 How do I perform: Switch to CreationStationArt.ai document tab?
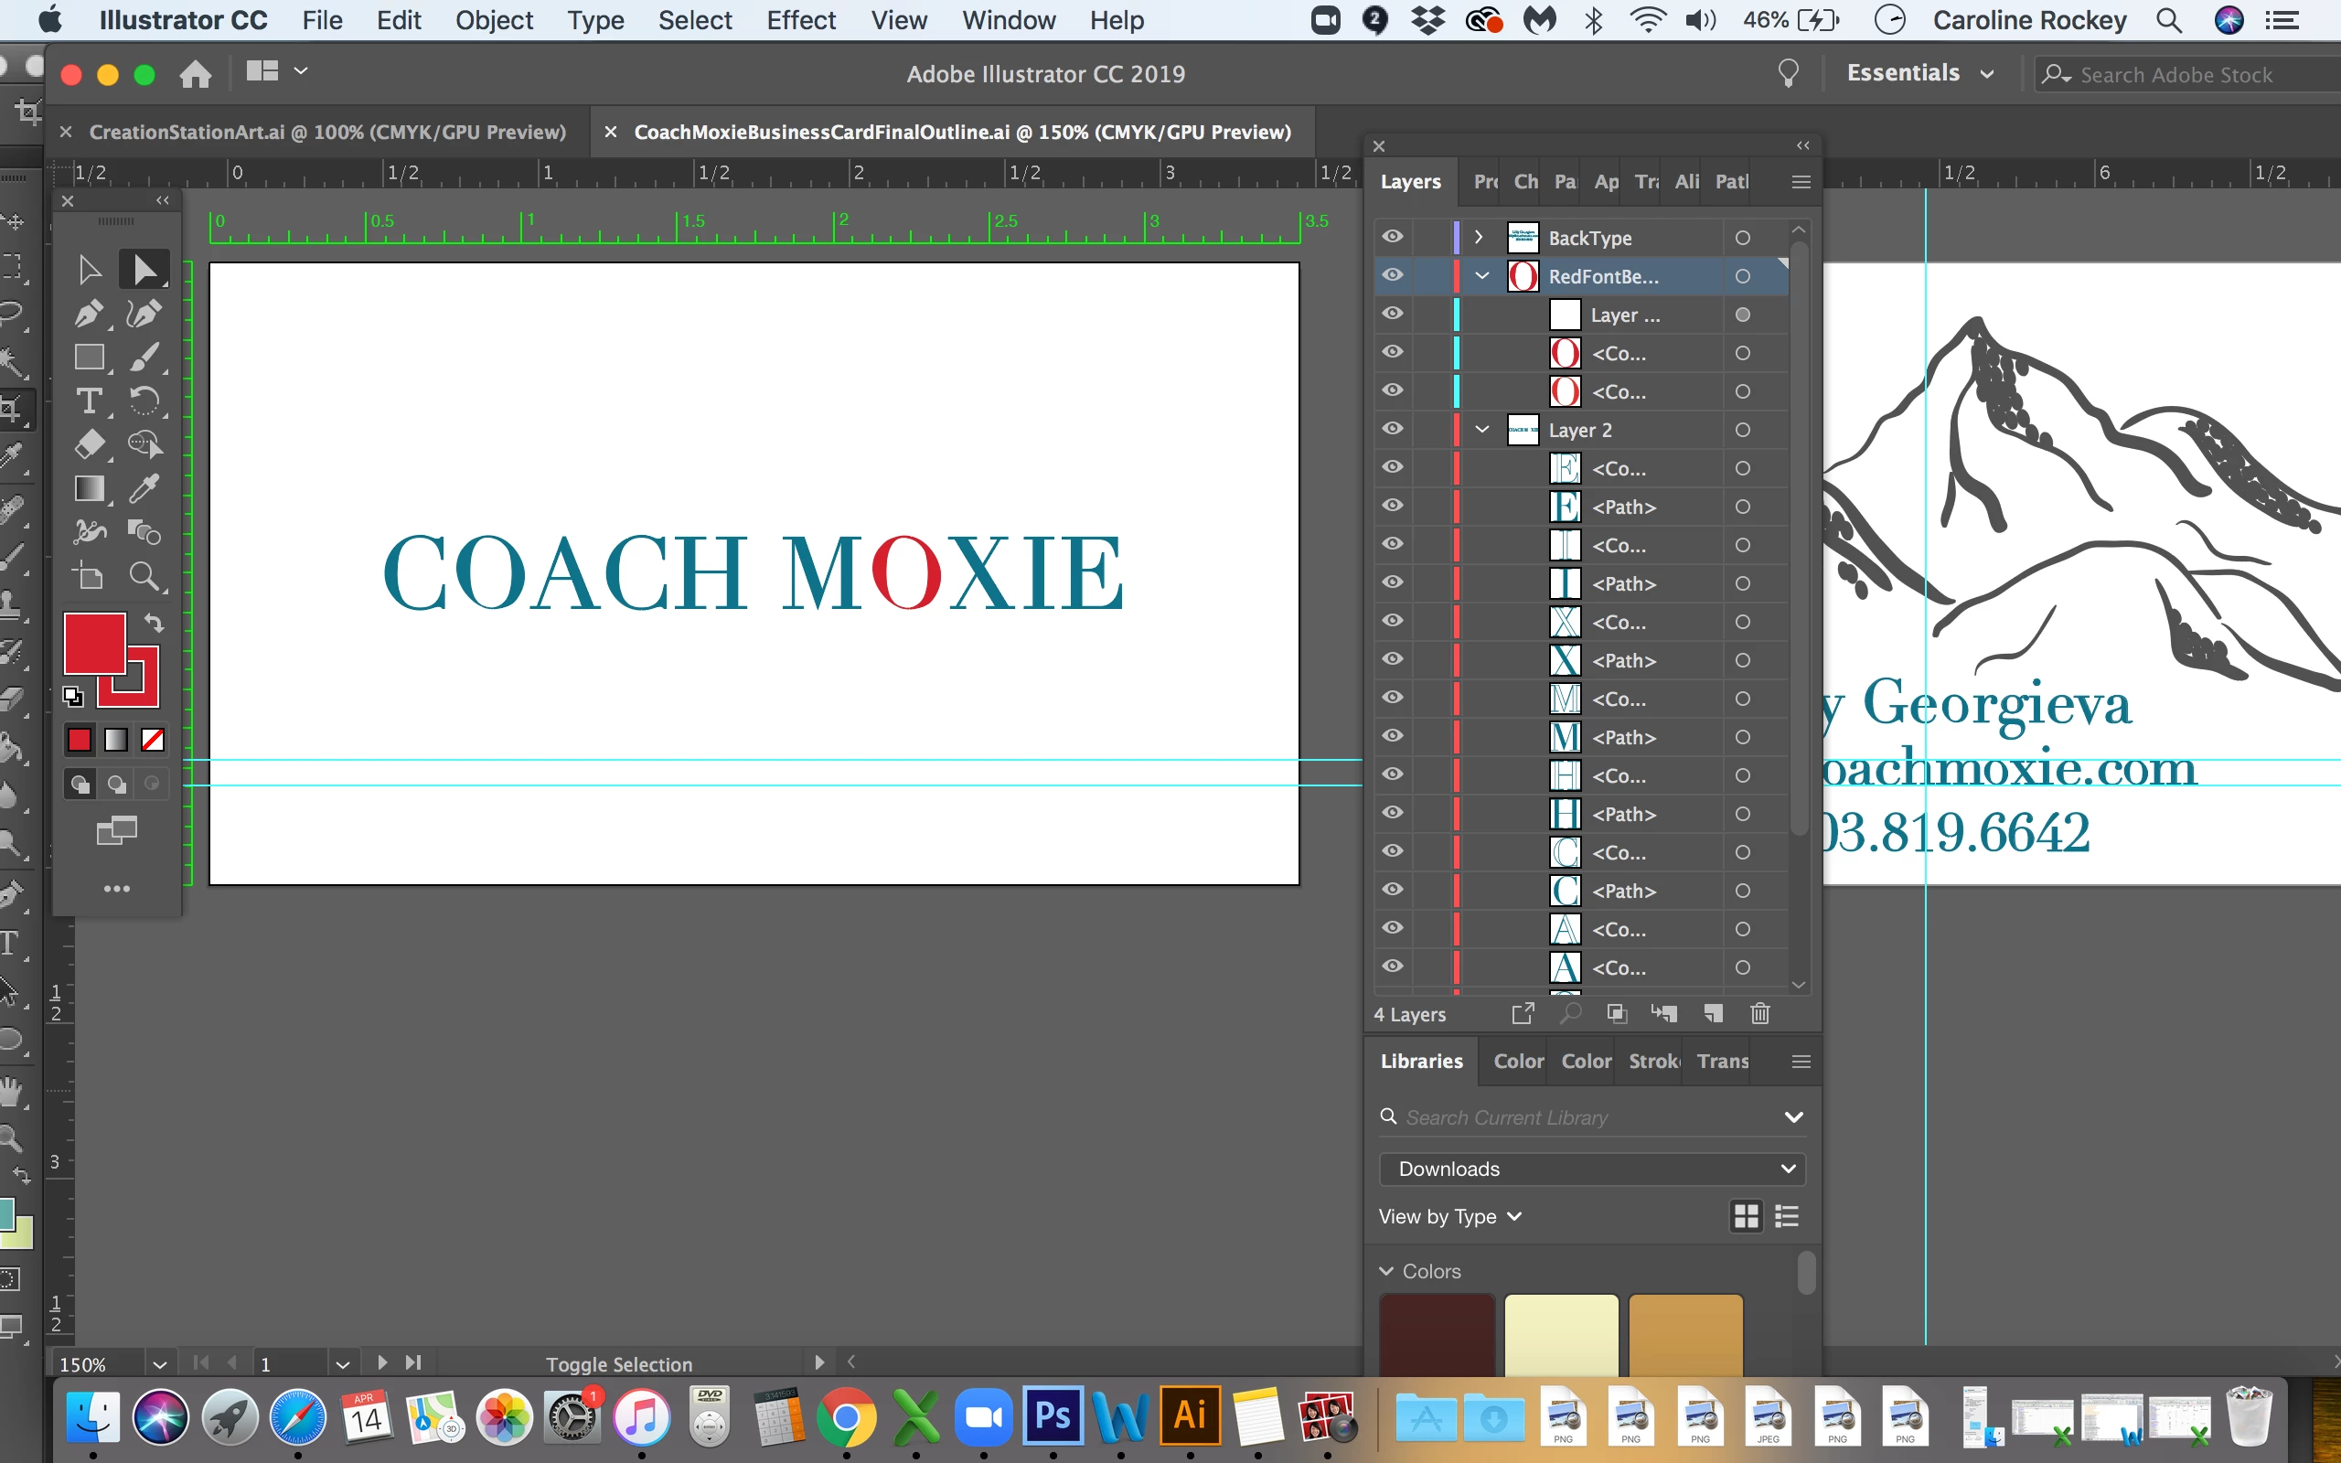coord(327,132)
